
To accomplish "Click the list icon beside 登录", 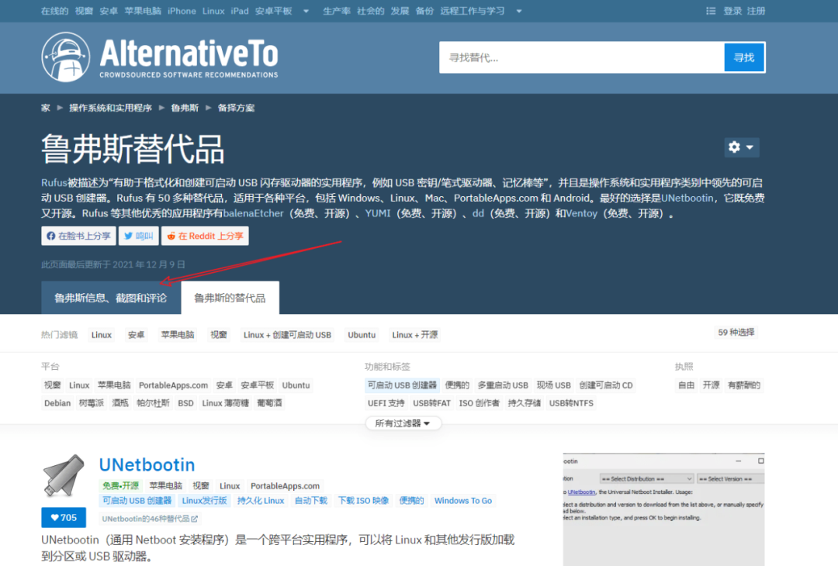I will [x=711, y=11].
